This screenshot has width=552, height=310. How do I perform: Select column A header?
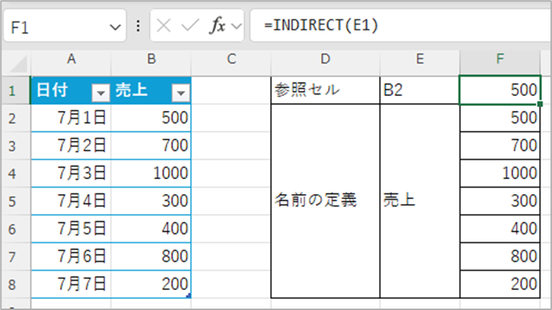pyautogui.click(x=71, y=60)
